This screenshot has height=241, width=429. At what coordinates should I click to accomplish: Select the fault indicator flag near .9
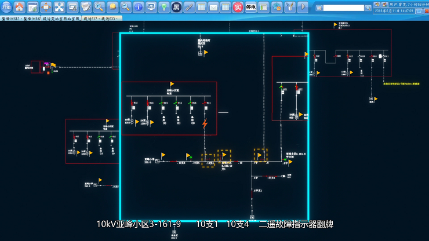tap(260, 155)
